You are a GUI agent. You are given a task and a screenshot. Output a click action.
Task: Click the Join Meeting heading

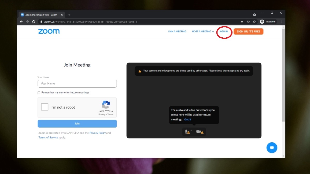[77, 65]
